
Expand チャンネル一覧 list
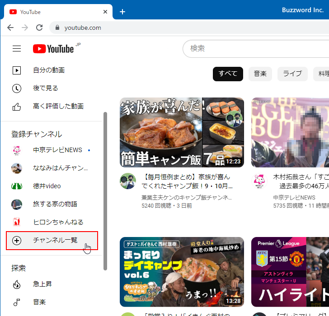pos(52,240)
